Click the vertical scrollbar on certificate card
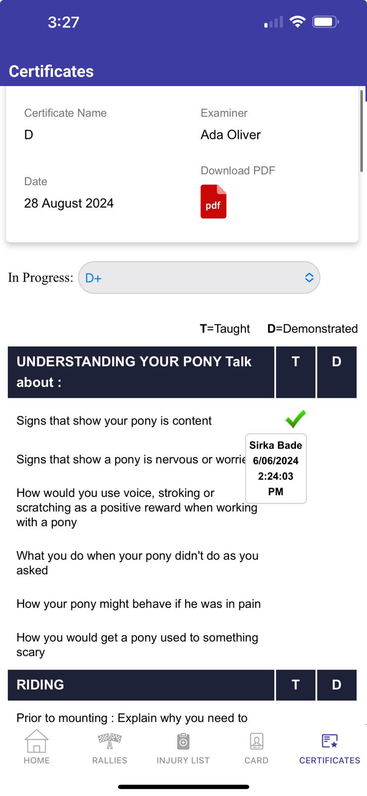Screen dimensions: 367x796 coord(362,132)
